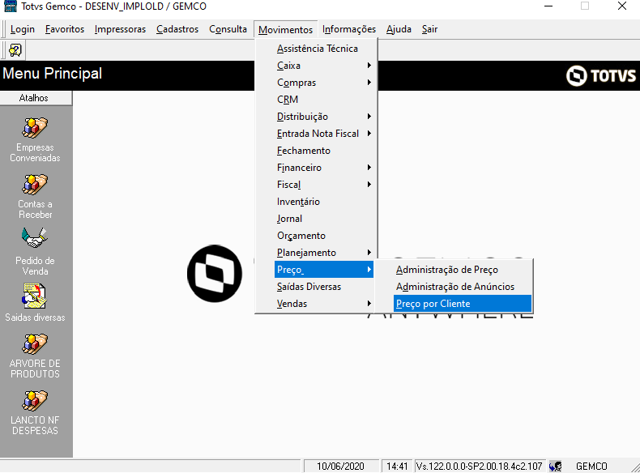Image resolution: width=640 pixels, height=473 pixels.
Task: Launch the Pedido de Venda handshake icon
Action: point(35,238)
